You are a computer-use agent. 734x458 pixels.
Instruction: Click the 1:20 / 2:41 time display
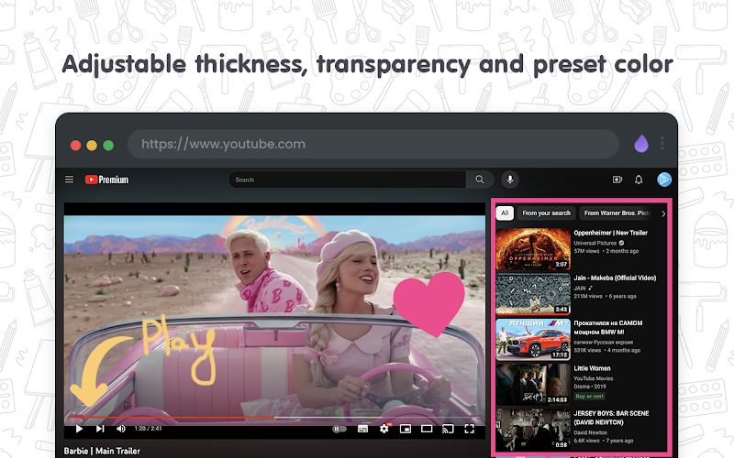(x=148, y=429)
